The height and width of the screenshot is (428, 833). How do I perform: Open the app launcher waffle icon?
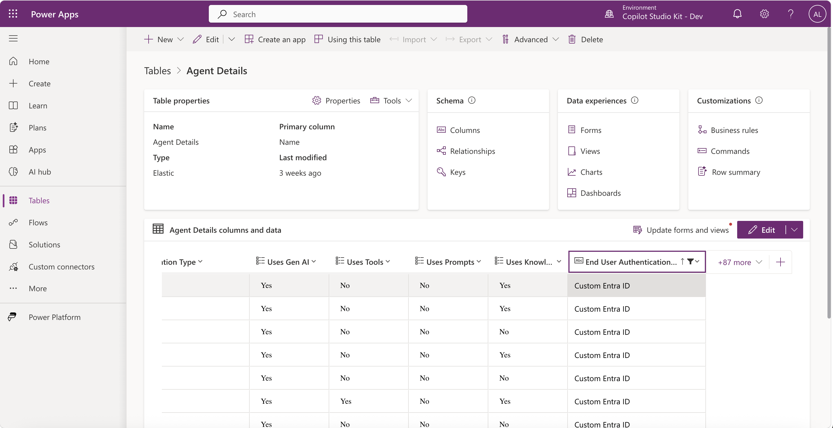click(13, 14)
